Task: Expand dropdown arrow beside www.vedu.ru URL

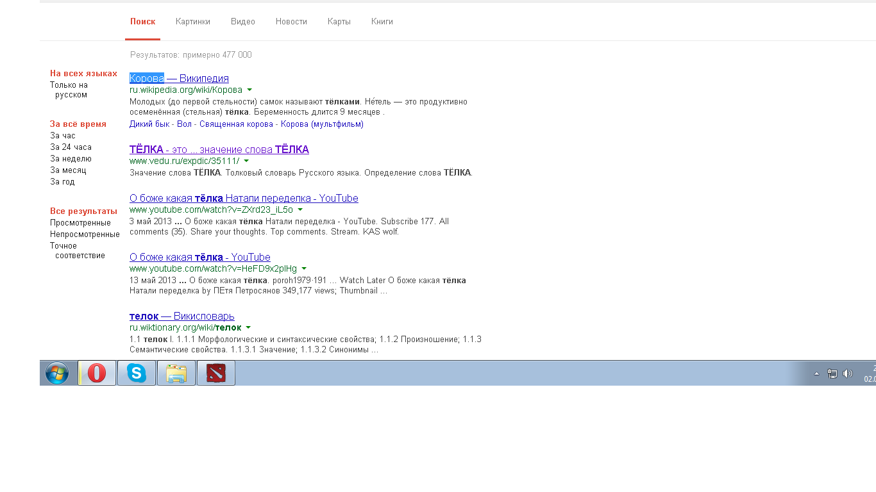Action: [x=246, y=161]
